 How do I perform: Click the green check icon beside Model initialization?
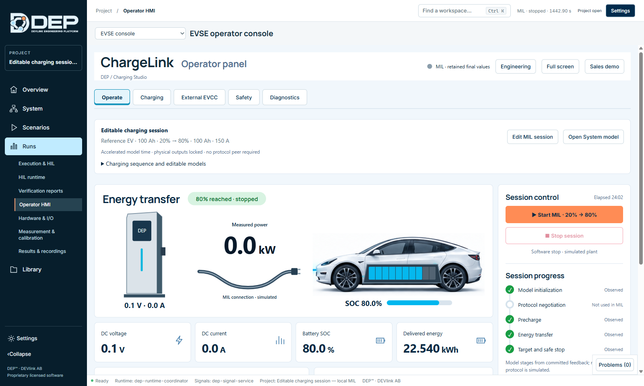click(510, 289)
